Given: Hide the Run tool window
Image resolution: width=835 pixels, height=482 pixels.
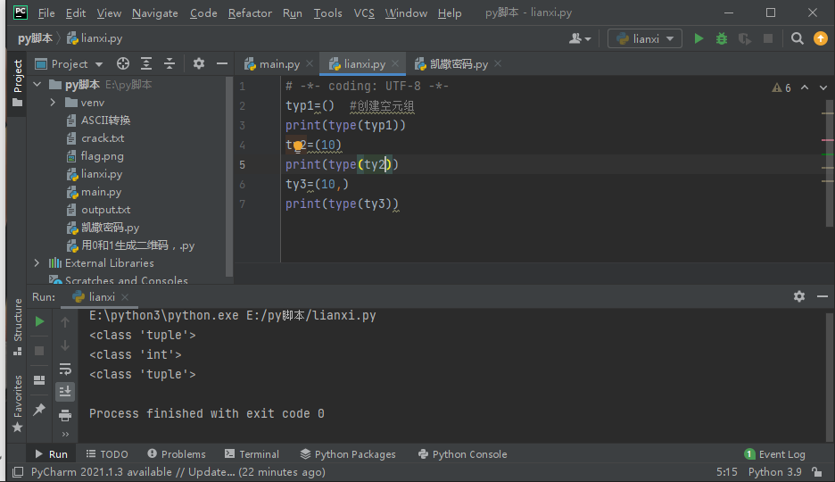Looking at the screenshot, I should point(823,296).
